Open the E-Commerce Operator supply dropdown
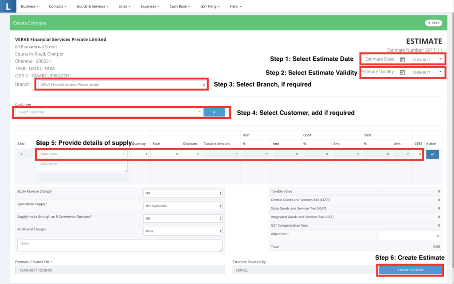 point(183,218)
